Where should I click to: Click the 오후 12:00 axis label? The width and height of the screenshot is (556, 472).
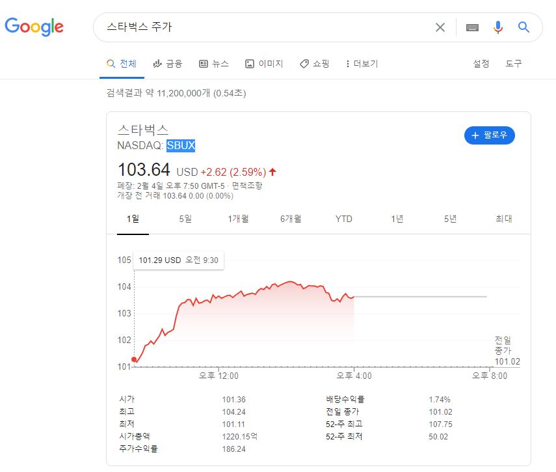tap(218, 376)
